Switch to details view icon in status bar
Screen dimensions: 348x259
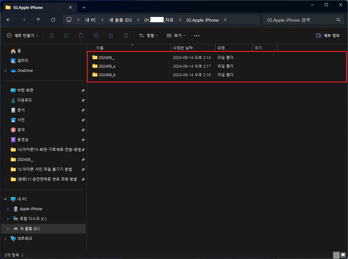(337, 255)
